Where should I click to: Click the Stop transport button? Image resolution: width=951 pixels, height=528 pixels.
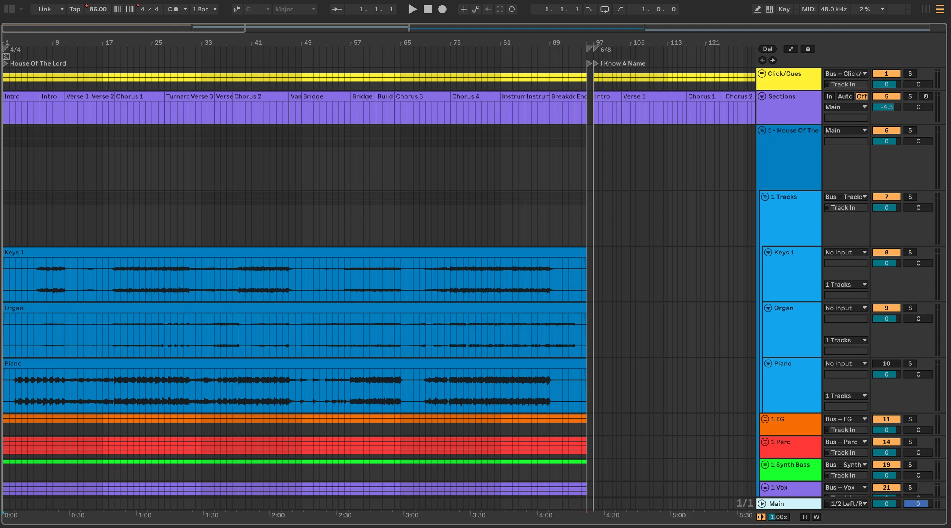pyautogui.click(x=428, y=9)
